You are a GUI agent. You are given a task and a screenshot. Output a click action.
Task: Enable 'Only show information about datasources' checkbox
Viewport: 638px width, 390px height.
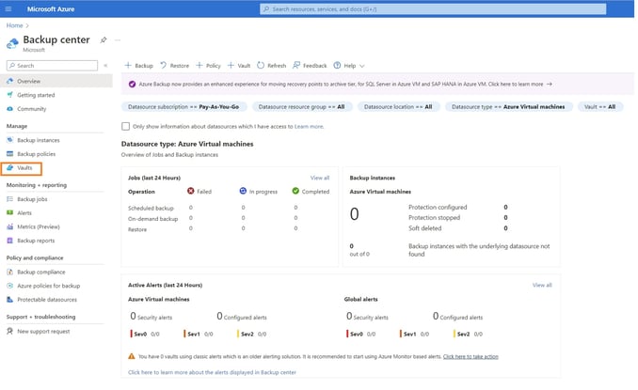[126, 126]
